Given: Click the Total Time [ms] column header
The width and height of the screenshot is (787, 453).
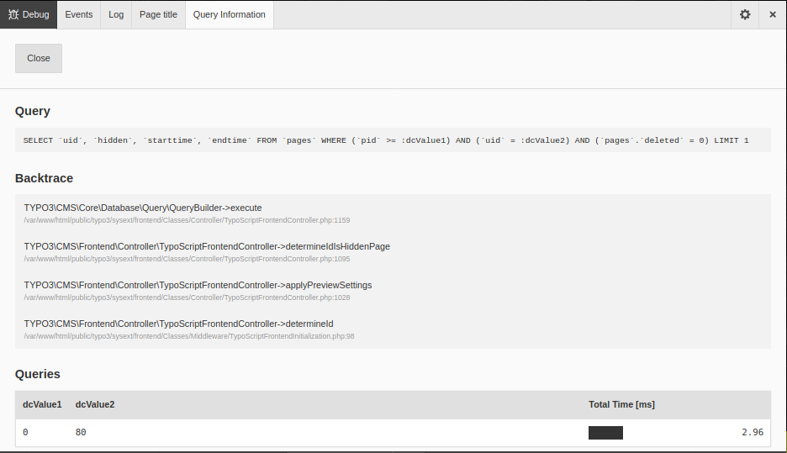Looking at the screenshot, I should (621, 404).
